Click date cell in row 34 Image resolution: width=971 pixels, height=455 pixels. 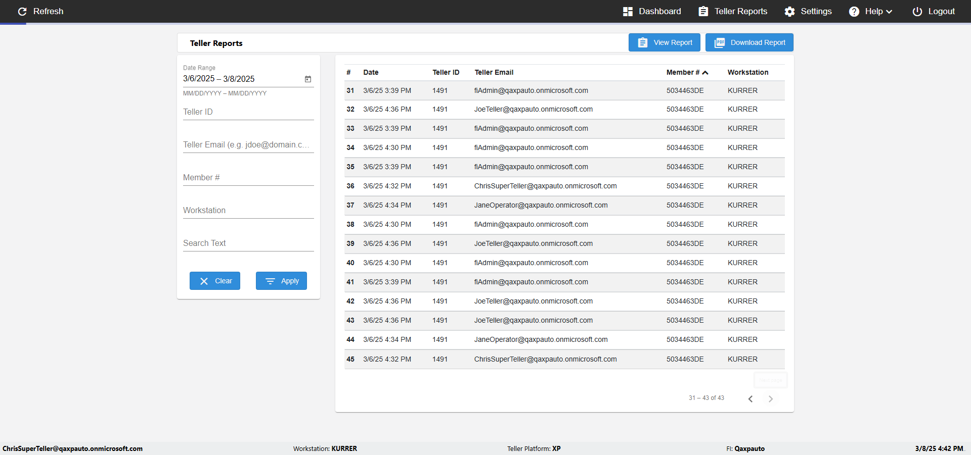coord(387,147)
